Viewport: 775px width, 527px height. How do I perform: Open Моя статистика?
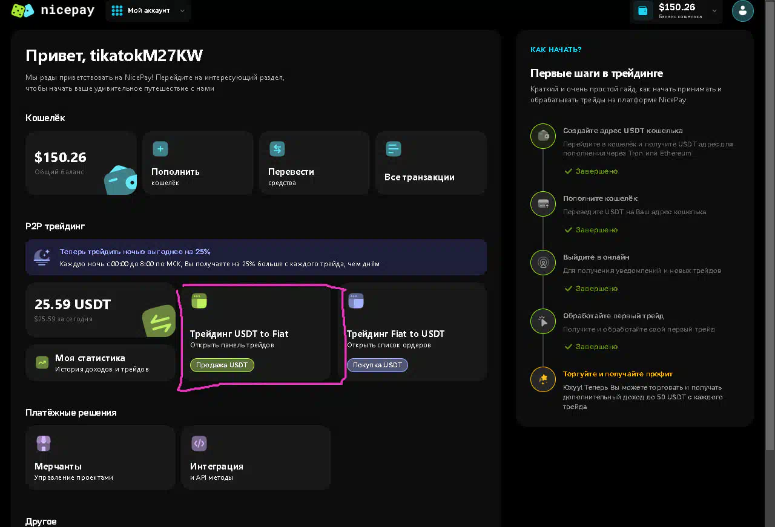click(x=101, y=363)
